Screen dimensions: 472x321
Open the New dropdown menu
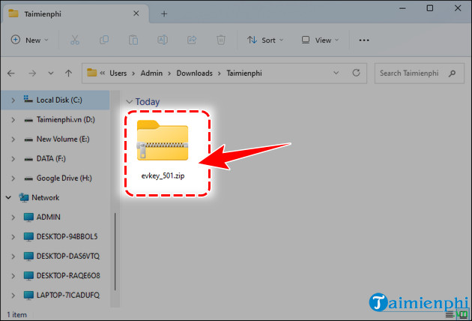tap(30, 40)
